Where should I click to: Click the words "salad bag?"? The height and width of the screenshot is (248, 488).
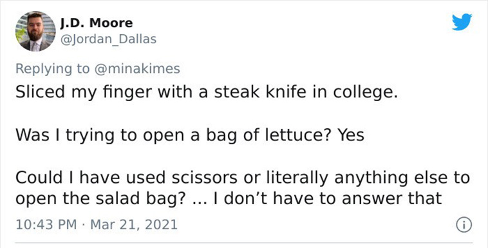[140, 198]
